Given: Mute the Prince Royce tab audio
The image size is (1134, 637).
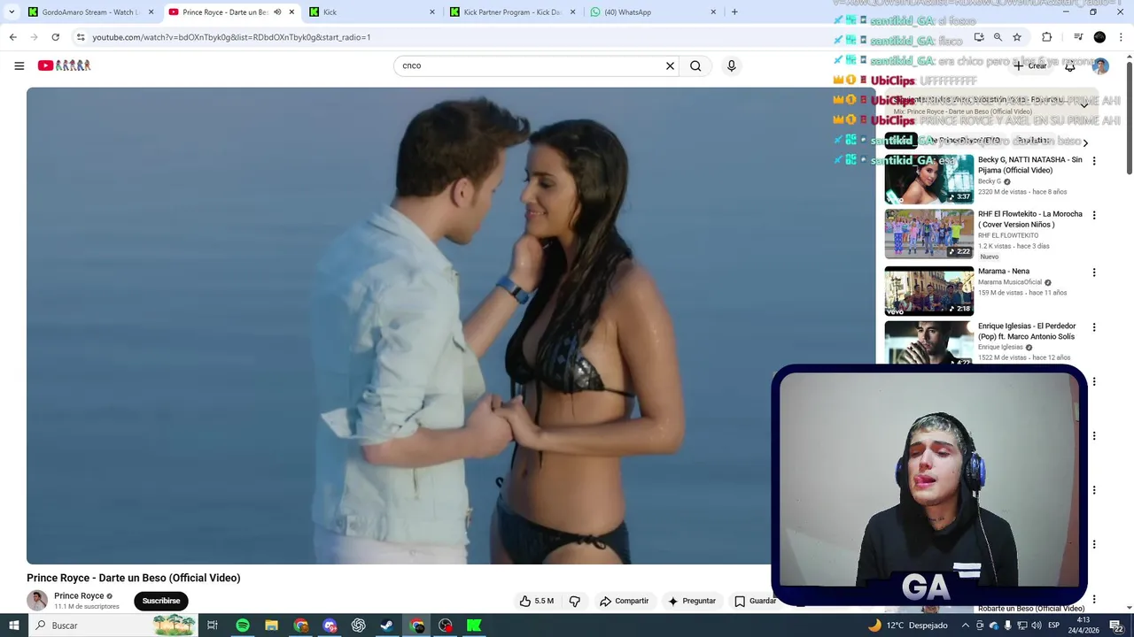Looking at the screenshot, I should (x=277, y=12).
